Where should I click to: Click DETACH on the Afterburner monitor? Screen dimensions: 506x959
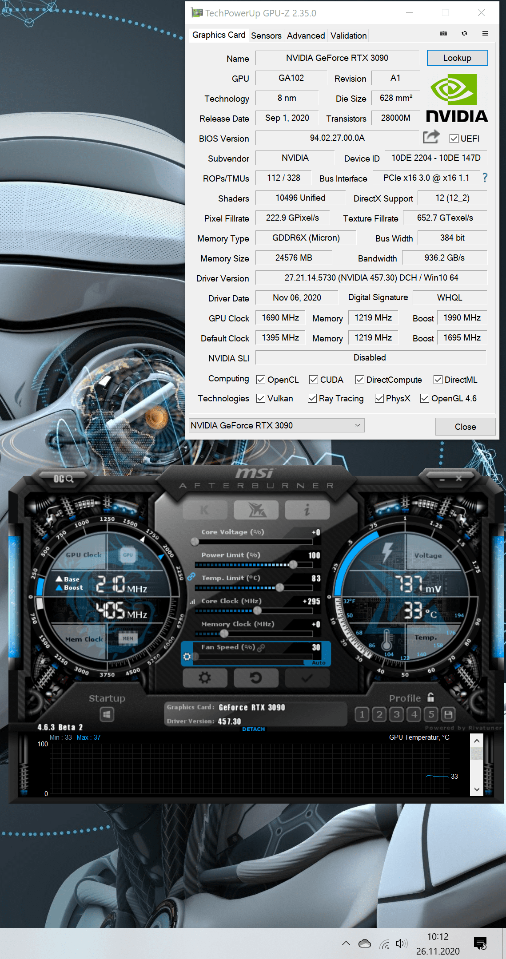point(254,729)
